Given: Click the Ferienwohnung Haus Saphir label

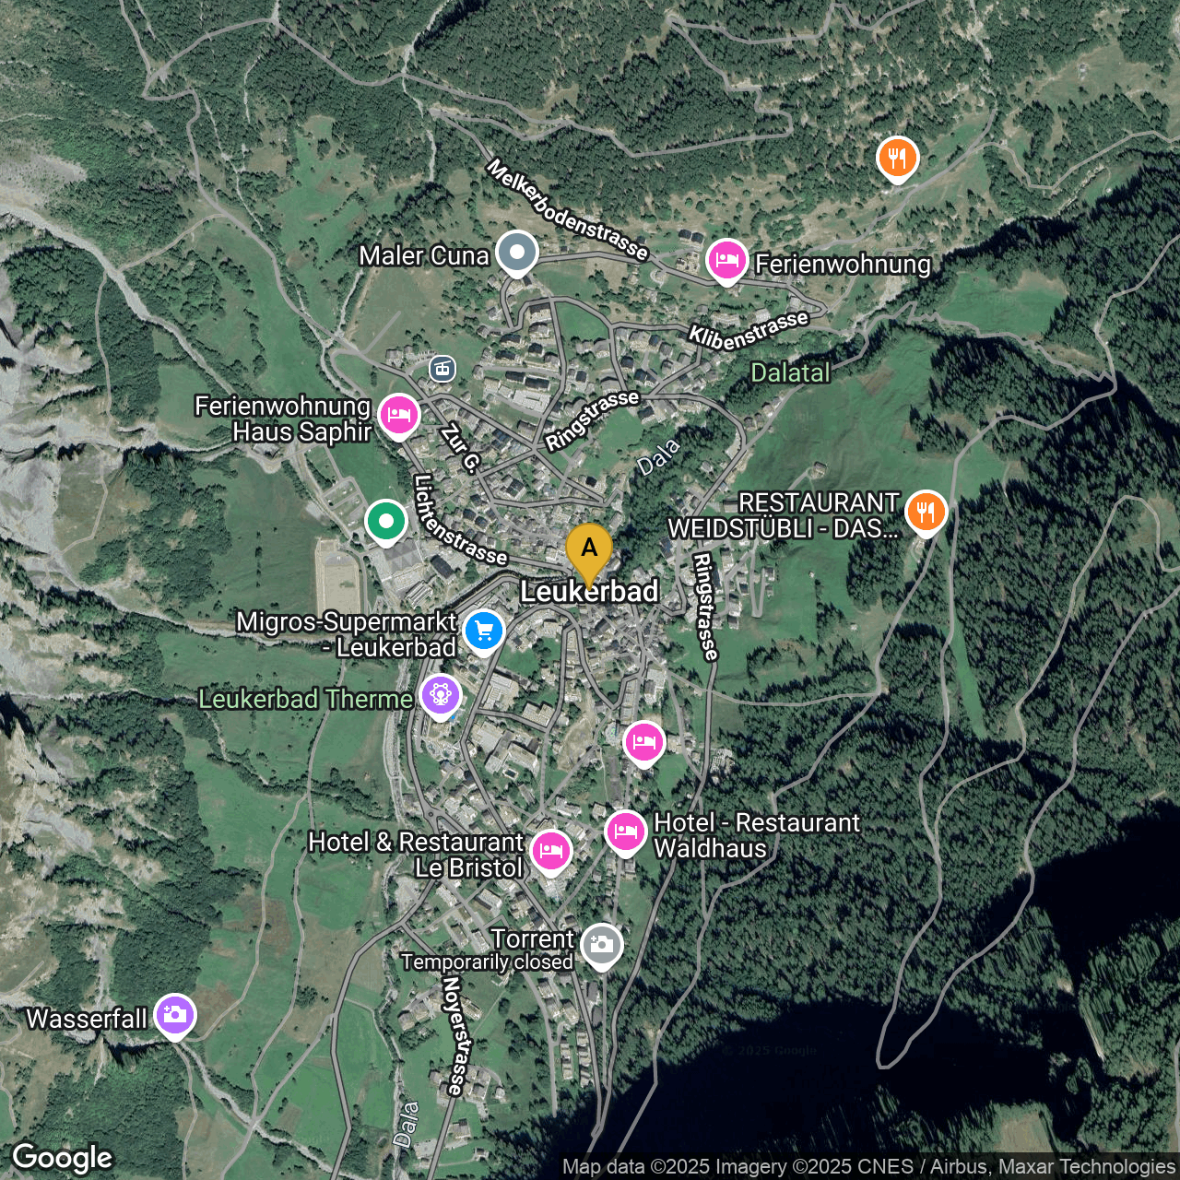Looking at the screenshot, I should (x=283, y=419).
